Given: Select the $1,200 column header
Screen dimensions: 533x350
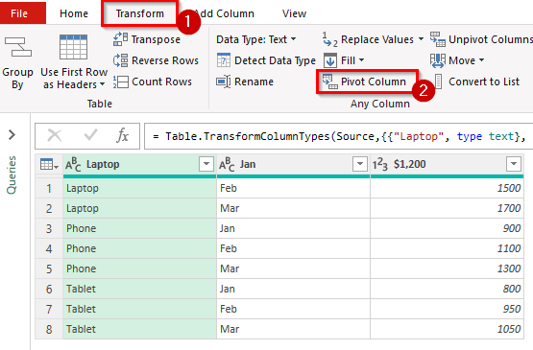Looking at the screenshot, I should click(447, 164).
